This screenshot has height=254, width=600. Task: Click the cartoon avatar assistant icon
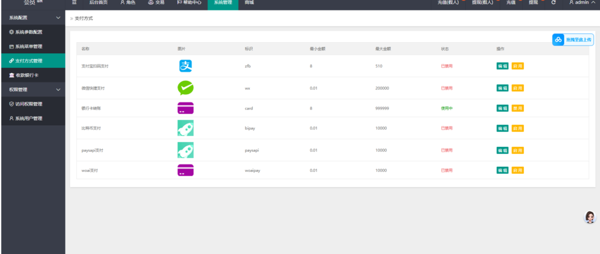[x=590, y=217]
